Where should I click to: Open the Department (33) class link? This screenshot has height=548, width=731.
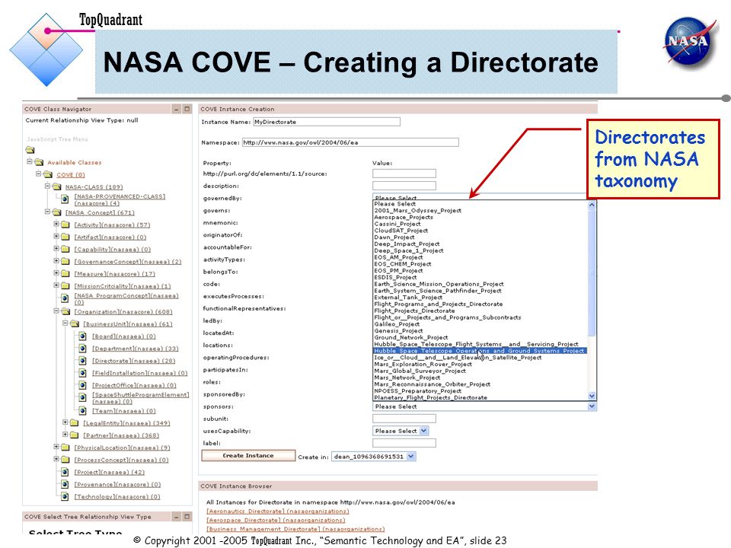136,349
